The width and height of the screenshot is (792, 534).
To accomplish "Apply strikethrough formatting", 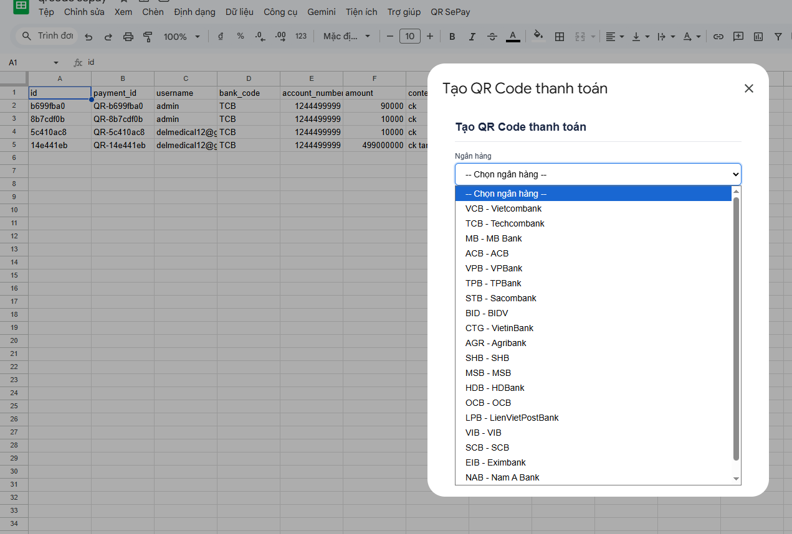I will (x=492, y=37).
